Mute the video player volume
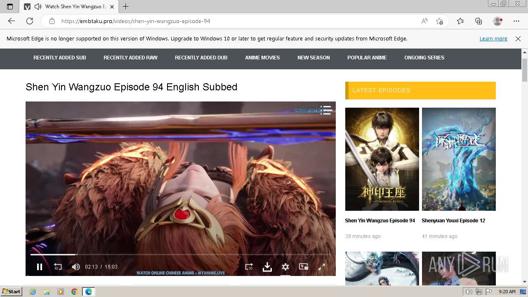The image size is (528, 297). pos(76,267)
